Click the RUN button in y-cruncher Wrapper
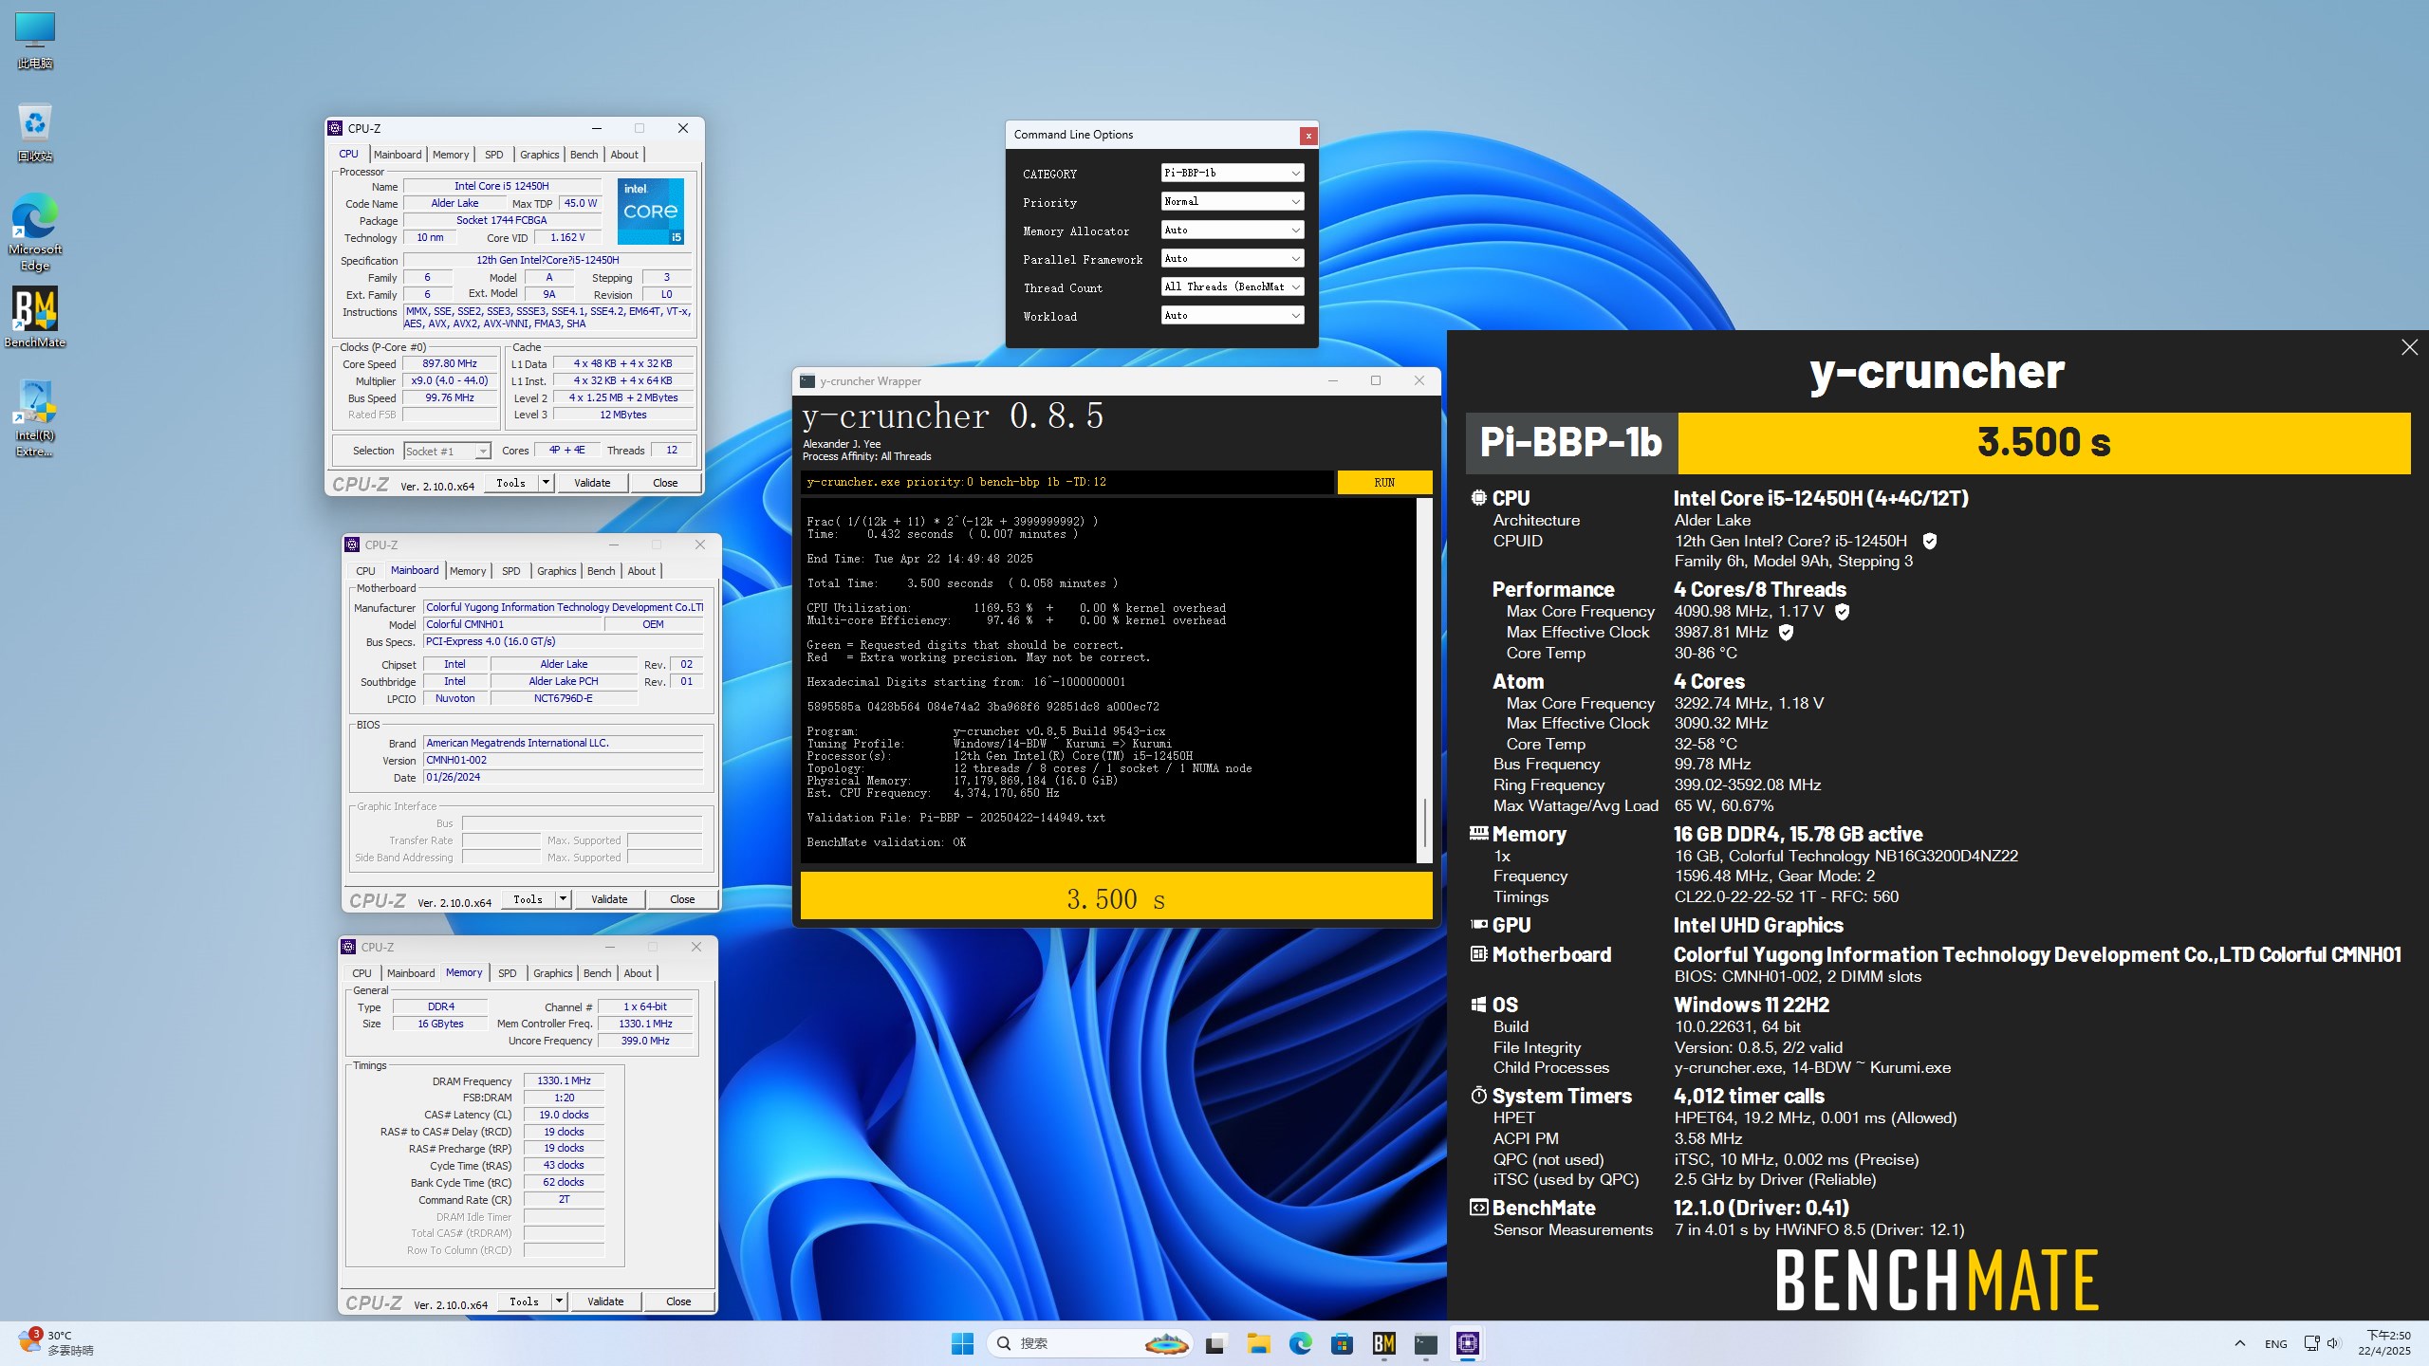Viewport: 2429px width, 1366px height. [1384, 483]
